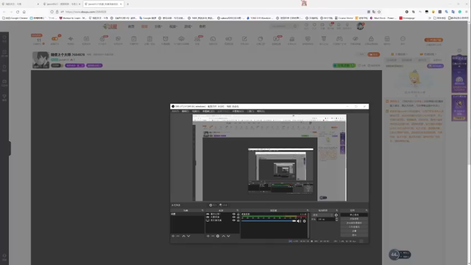The width and height of the screenshot is (471, 265).
Task: Click the green audio level meter in mixer
Action: (x=274, y=216)
